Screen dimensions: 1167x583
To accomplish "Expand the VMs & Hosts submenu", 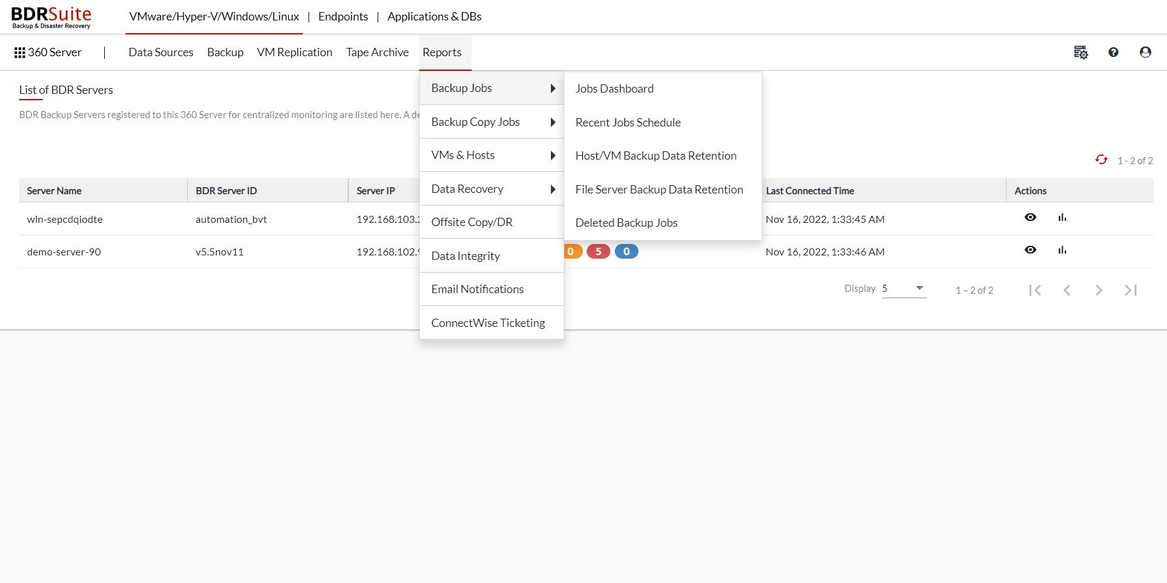I will [x=491, y=155].
